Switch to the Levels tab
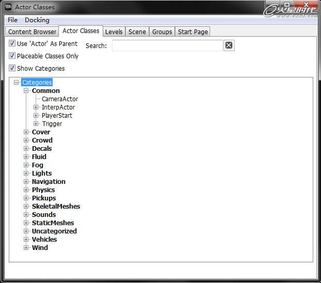Image resolution: width=321 pixels, height=283 pixels. point(114,32)
